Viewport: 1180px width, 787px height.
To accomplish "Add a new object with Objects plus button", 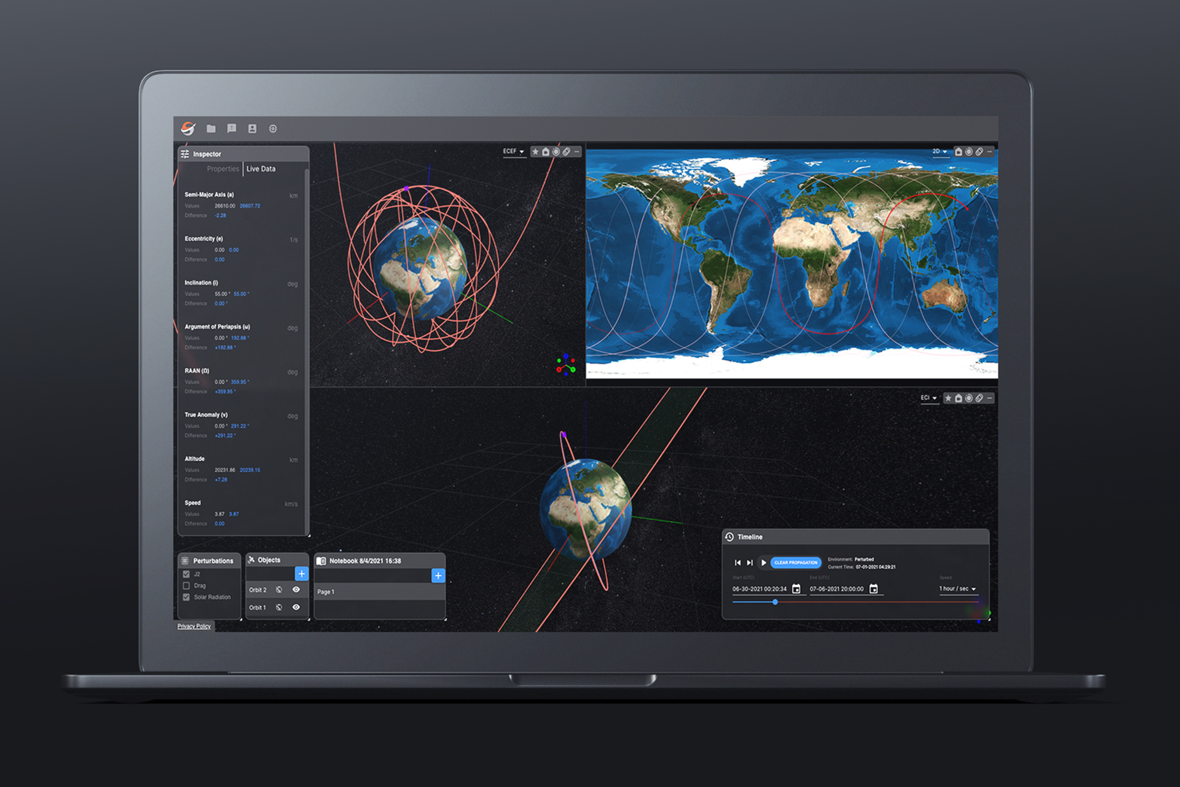I will (x=301, y=574).
